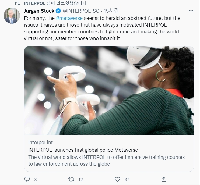Click the like count of 37
200x185 pixels.
[x=127, y=179]
